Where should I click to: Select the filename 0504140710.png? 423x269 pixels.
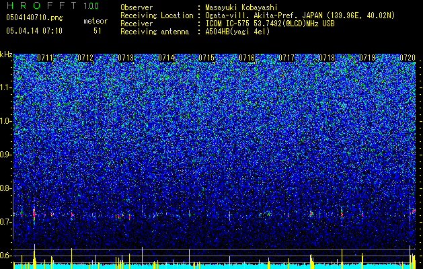(x=34, y=17)
